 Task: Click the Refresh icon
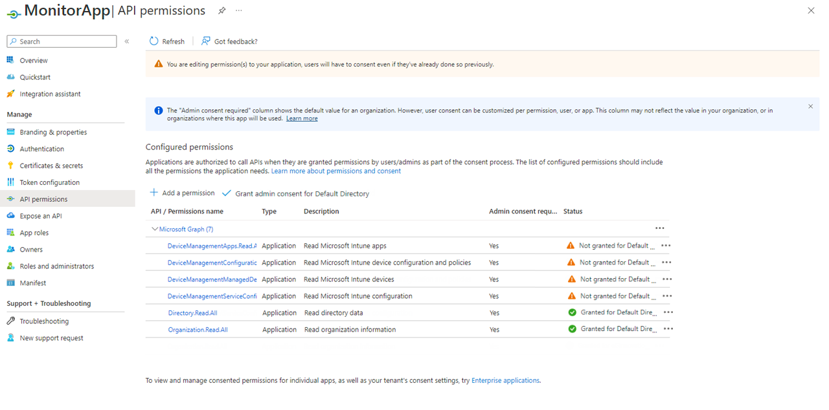pos(153,41)
